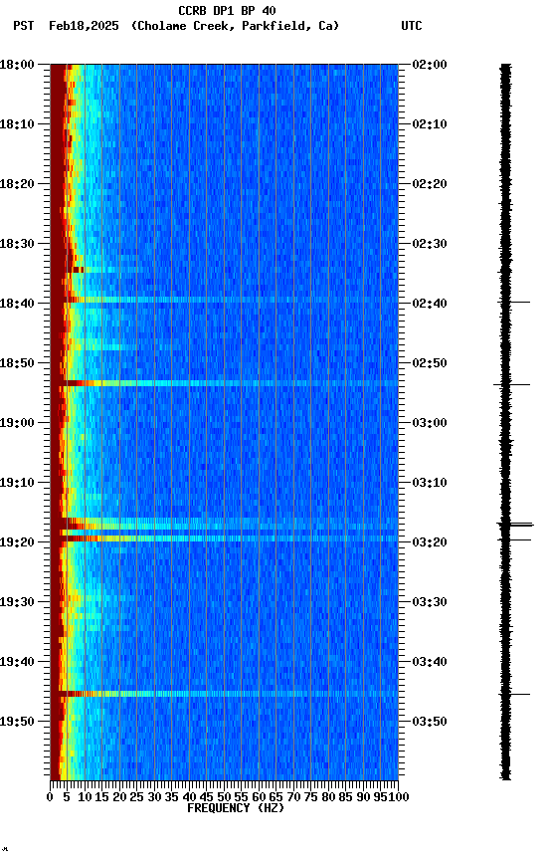The image size is (549, 860).
Task: Click the PST time label "18:40"
Action: tap(17, 304)
